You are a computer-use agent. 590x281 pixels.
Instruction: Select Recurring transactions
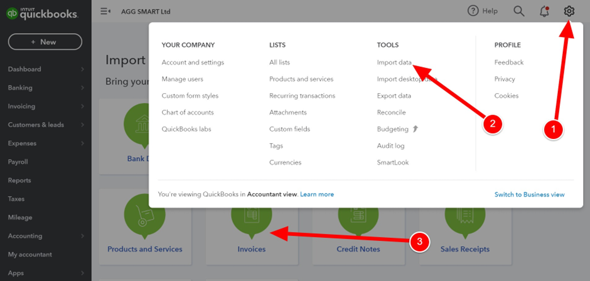coord(302,96)
